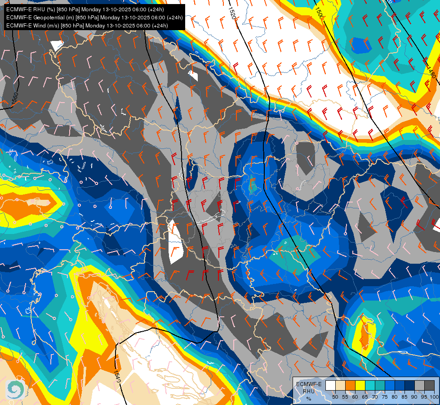Click the legend value 100
440x405 pixels.
click(x=434, y=397)
